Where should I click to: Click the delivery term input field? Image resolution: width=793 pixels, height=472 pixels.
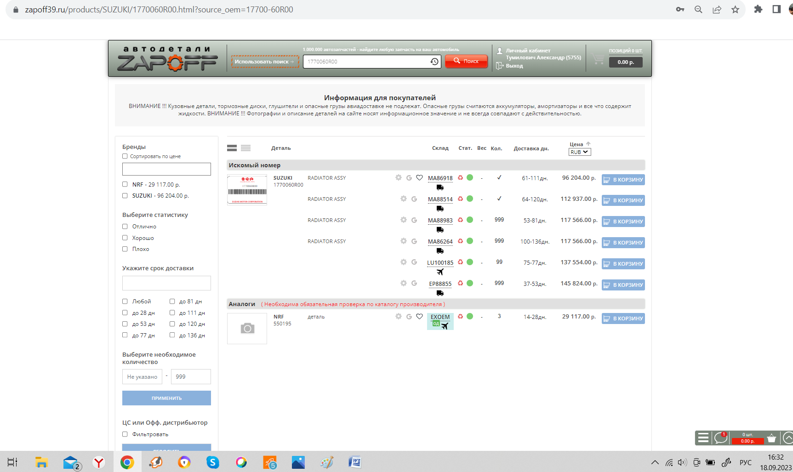point(166,283)
